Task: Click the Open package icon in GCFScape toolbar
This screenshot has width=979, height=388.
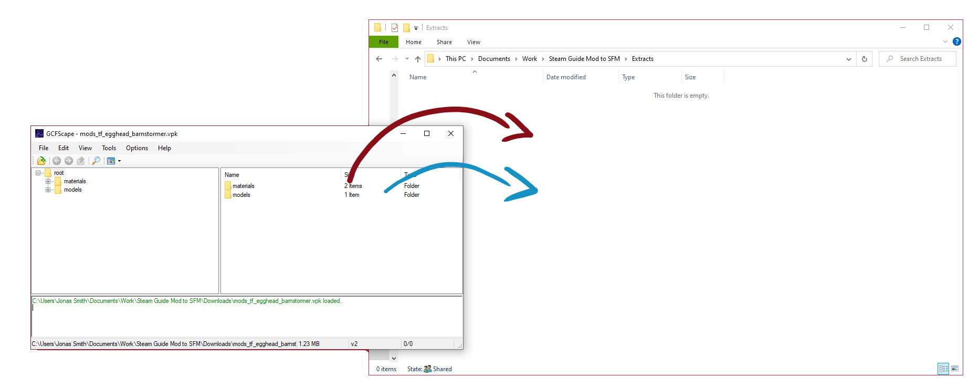Action: coord(41,161)
